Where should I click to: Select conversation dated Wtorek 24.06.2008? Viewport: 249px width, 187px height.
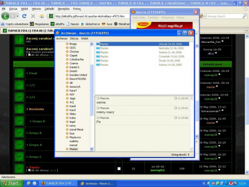click(142, 44)
